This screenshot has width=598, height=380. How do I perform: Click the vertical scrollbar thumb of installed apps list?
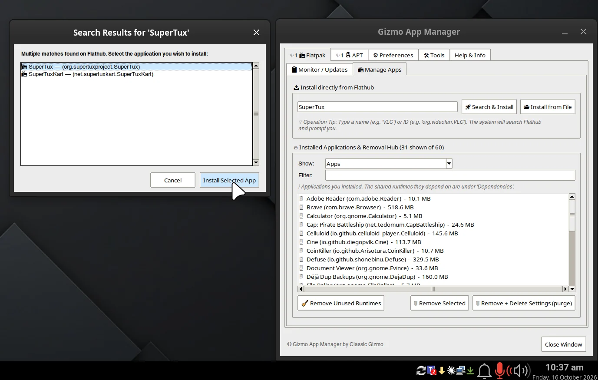tap(572, 216)
